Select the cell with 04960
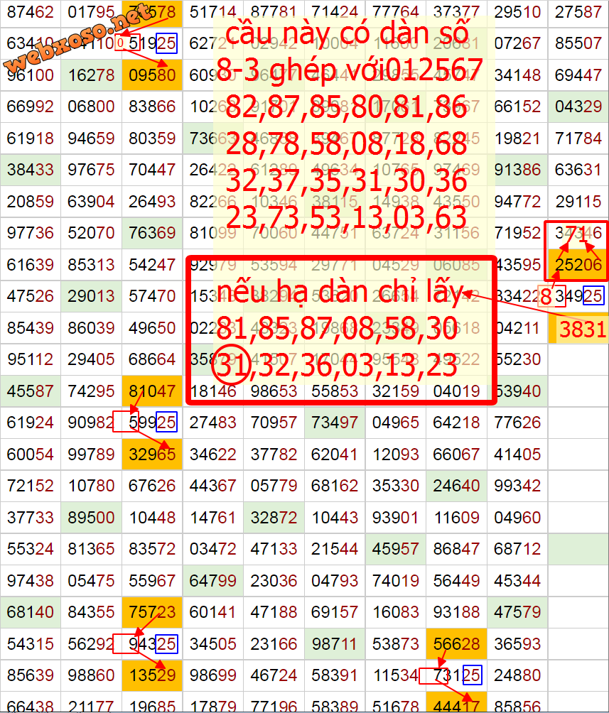The width and height of the screenshot is (609, 713). pyautogui.click(x=517, y=518)
